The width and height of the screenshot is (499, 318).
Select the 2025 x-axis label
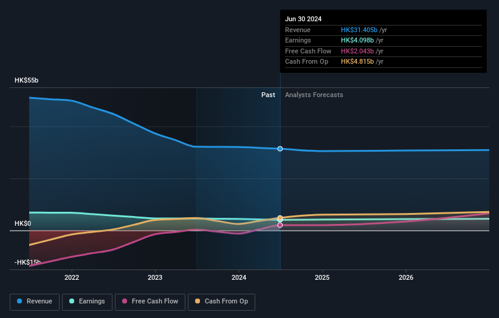pyautogui.click(x=322, y=277)
